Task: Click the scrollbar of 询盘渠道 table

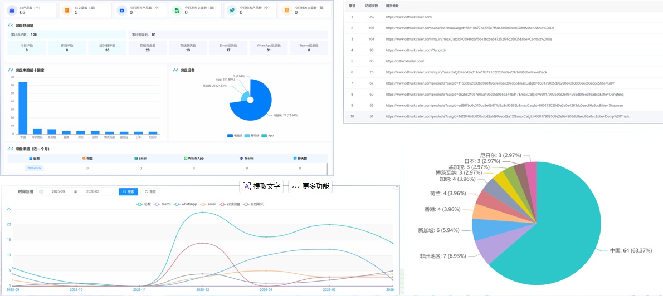Action: (327, 169)
